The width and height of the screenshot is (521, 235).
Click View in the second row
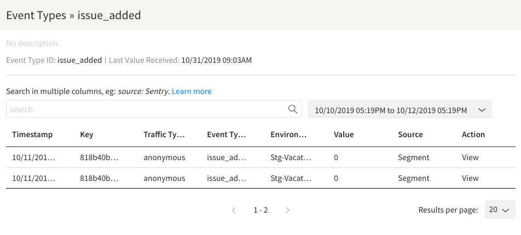470,178
